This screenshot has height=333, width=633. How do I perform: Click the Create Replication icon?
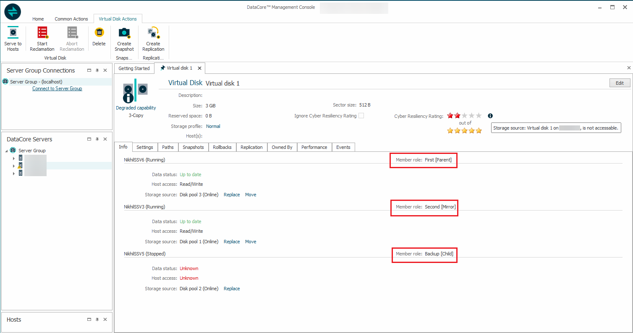click(153, 32)
